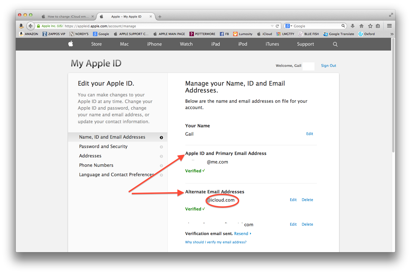Open the browser hamburger menu
411x274 pixels.
pos(389,26)
